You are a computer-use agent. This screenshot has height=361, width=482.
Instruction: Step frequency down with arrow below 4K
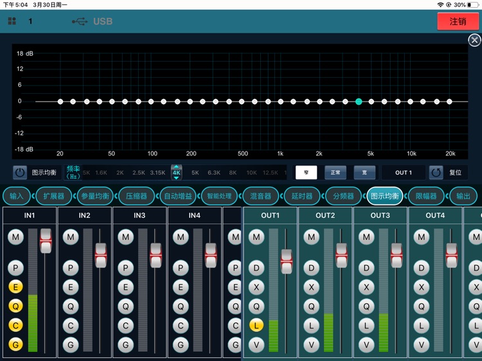tap(177, 178)
